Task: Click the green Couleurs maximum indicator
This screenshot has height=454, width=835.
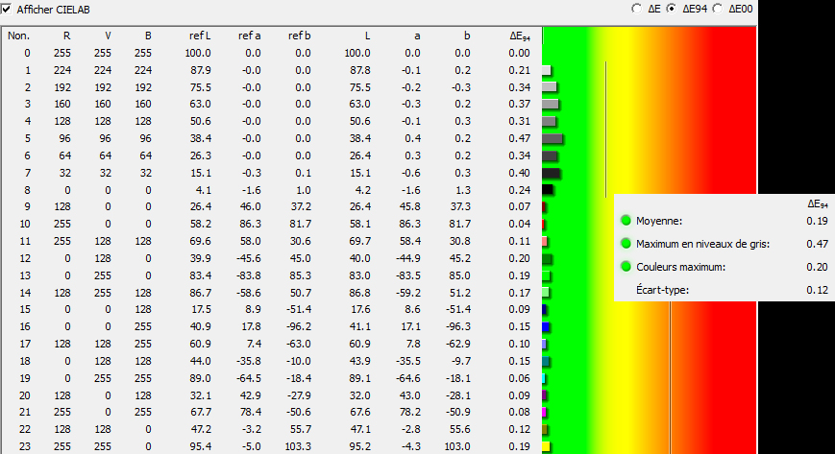Action: click(x=626, y=267)
